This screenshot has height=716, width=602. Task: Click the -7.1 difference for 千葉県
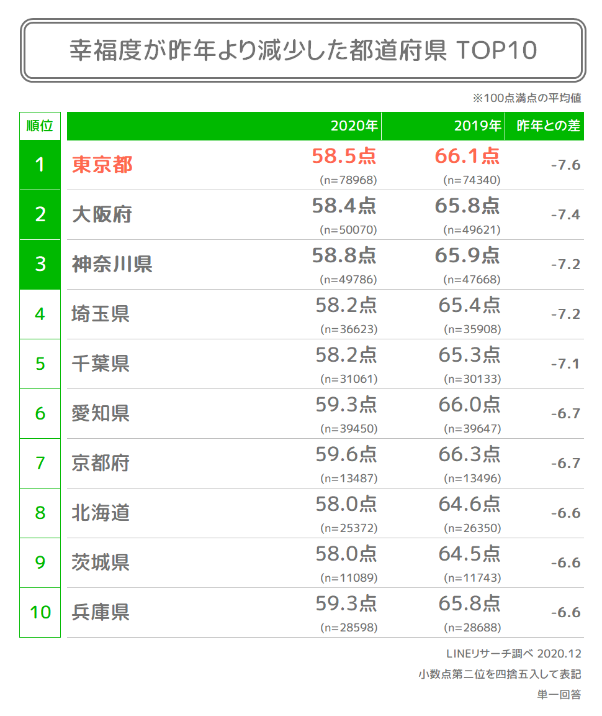tap(565, 364)
